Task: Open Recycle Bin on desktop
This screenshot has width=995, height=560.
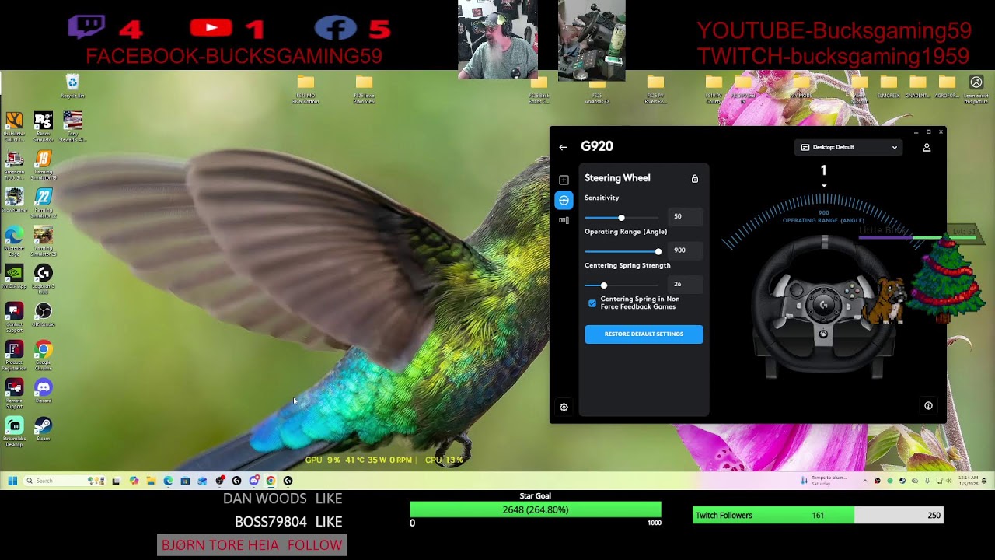Action: (x=72, y=86)
